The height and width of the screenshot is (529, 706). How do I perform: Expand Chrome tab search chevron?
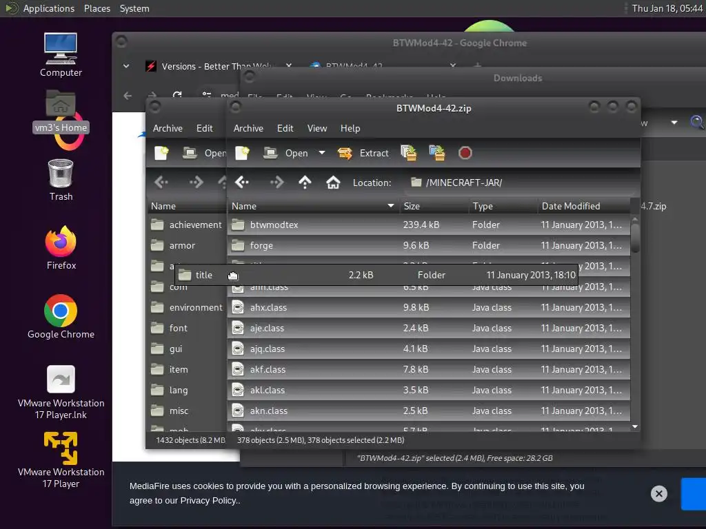click(126, 66)
